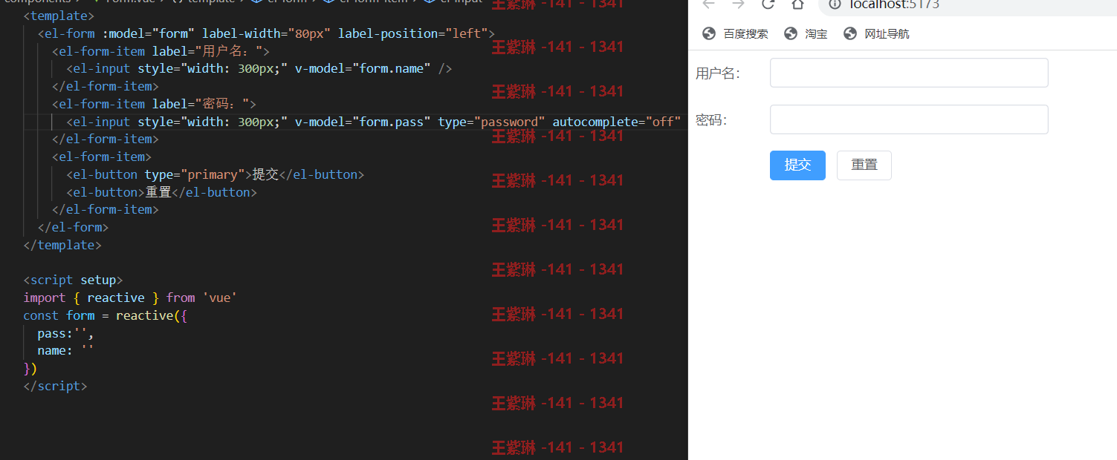This screenshot has height=460, width=1117.
Task: Submit the form with 提交 button
Action: 797,165
